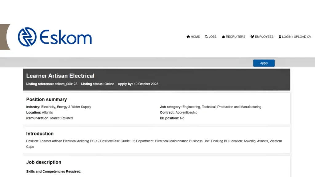This screenshot has width=315, height=177.
Task: Click the login user icon
Action: click(x=280, y=37)
